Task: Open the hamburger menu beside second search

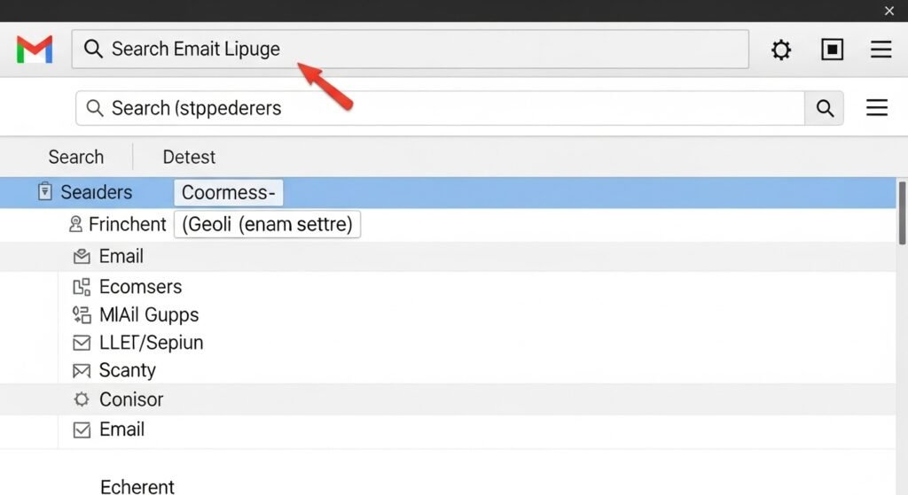Action: [876, 108]
